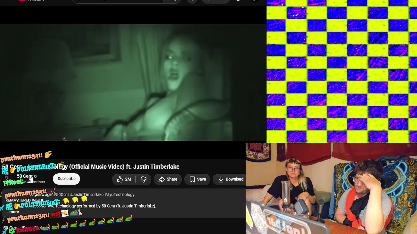Like the video with the 2M thumbs-up
The height and width of the screenshot is (234, 417).
point(124,179)
